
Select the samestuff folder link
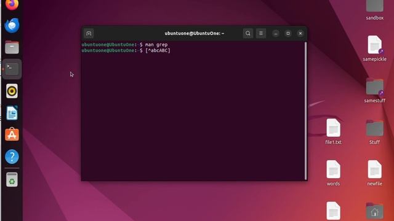click(x=374, y=90)
